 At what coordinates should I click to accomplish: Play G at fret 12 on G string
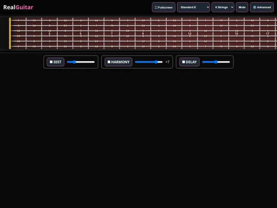pos(190,31)
